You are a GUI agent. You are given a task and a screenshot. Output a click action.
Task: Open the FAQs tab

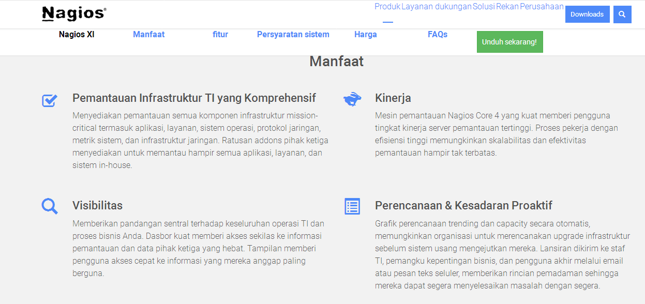[x=438, y=35]
